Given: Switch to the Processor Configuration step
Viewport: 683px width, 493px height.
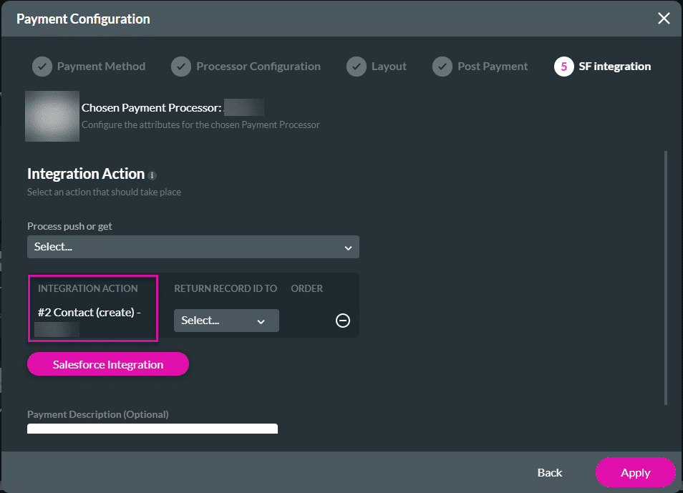Looking at the screenshot, I should [x=258, y=67].
